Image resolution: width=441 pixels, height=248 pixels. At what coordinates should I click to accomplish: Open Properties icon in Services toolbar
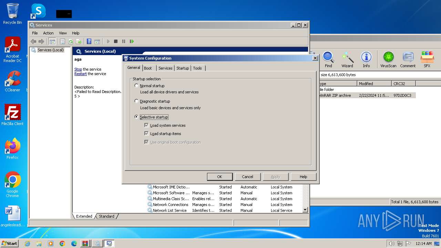coord(62,41)
